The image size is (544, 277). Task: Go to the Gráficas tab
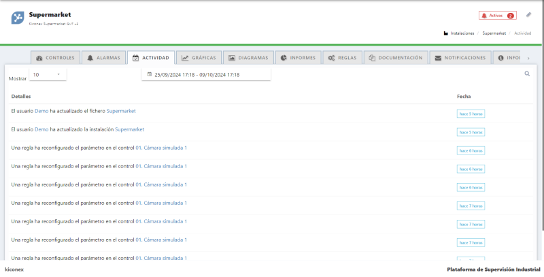[199, 58]
